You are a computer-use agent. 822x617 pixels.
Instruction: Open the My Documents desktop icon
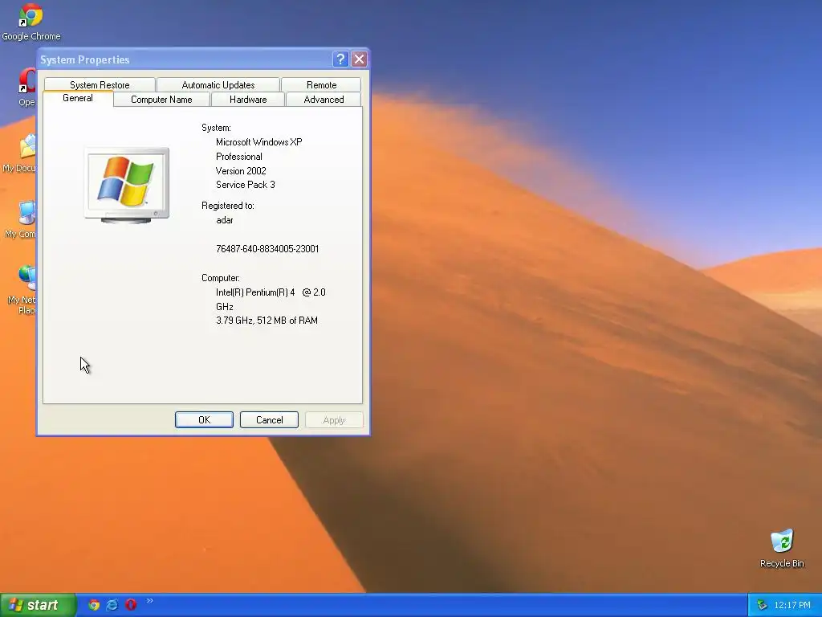21,153
